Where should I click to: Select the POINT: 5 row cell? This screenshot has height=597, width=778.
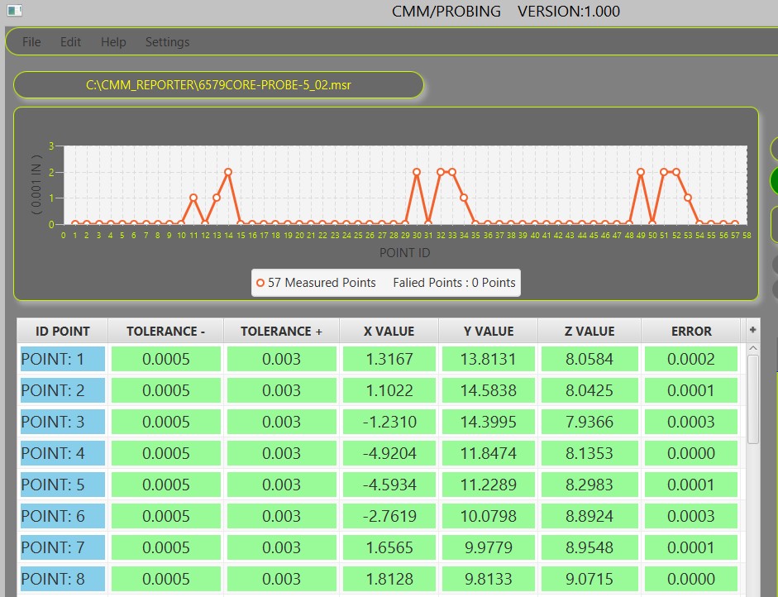[x=63, y=485]
